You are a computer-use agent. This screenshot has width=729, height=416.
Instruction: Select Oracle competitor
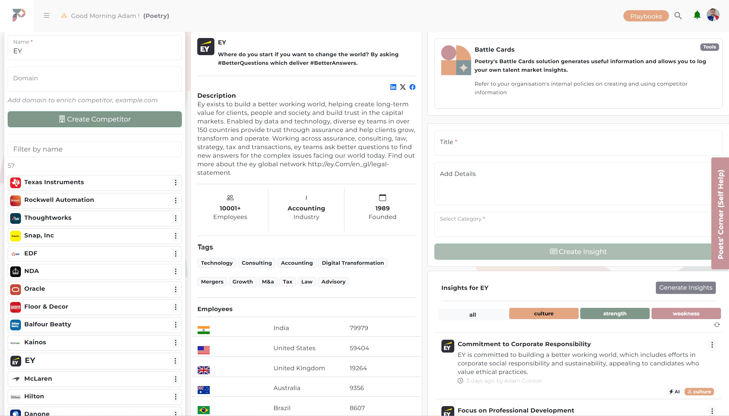pos(95,289)
